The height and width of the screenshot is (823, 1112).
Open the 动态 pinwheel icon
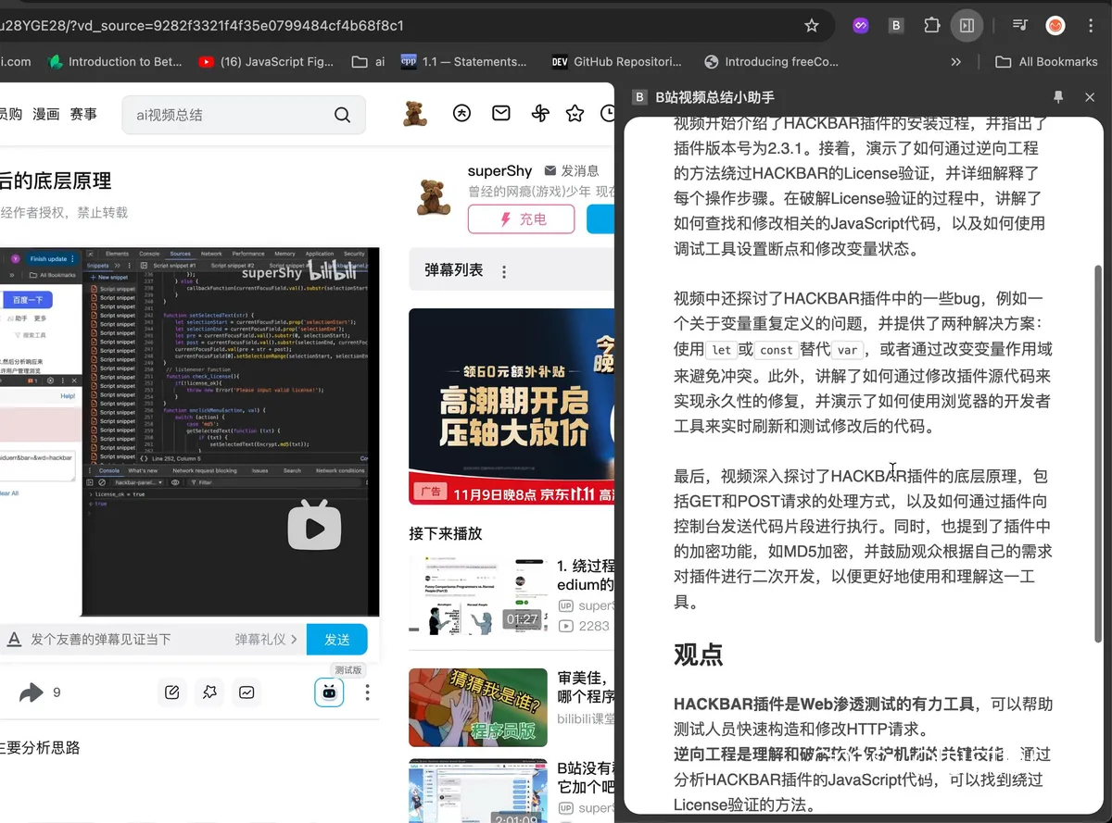(x=539, y=114)
